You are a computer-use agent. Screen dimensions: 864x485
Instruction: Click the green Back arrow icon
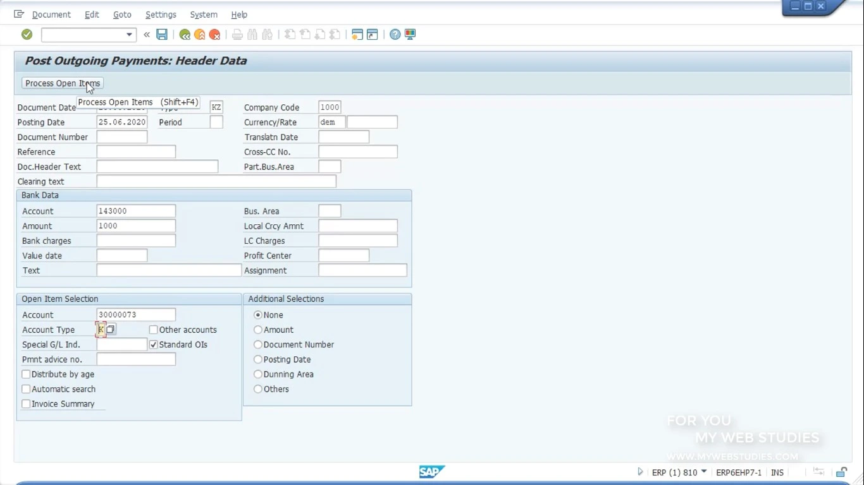click(x=185, y=35)
